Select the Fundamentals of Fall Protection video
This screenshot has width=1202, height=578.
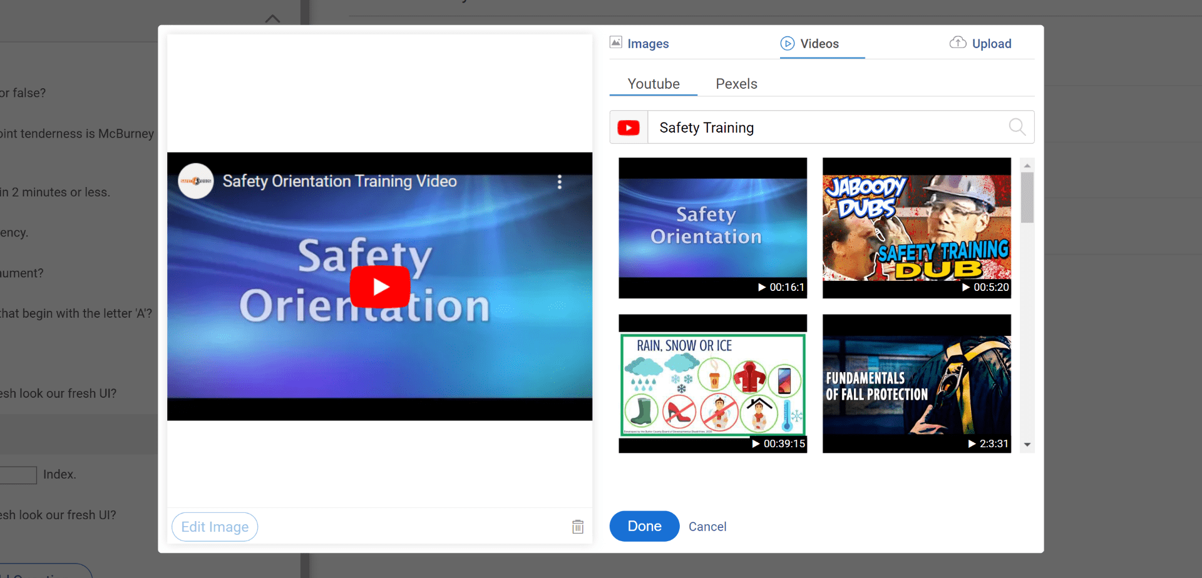point(917,383)
